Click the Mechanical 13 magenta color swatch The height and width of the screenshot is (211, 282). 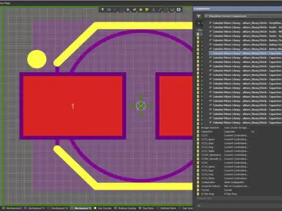click(x=25, y=208)
